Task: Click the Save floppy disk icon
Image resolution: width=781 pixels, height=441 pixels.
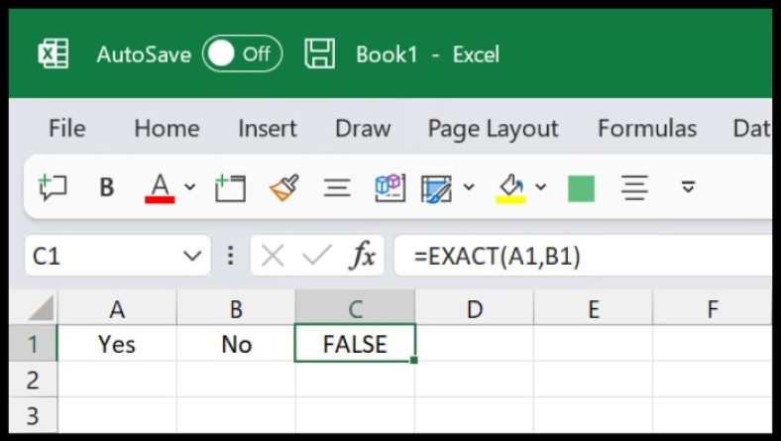Action: coord(319,54)
